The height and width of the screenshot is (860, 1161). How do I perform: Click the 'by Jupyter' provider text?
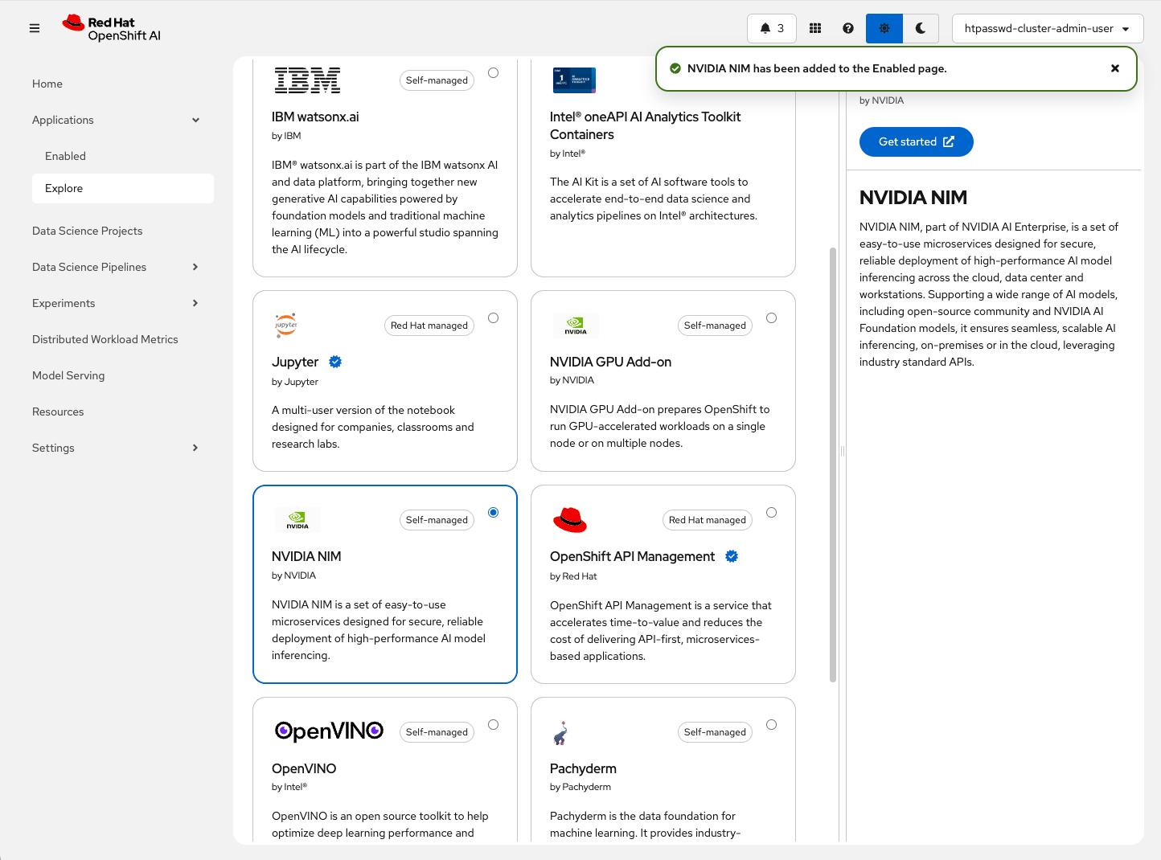click(295, 382)
